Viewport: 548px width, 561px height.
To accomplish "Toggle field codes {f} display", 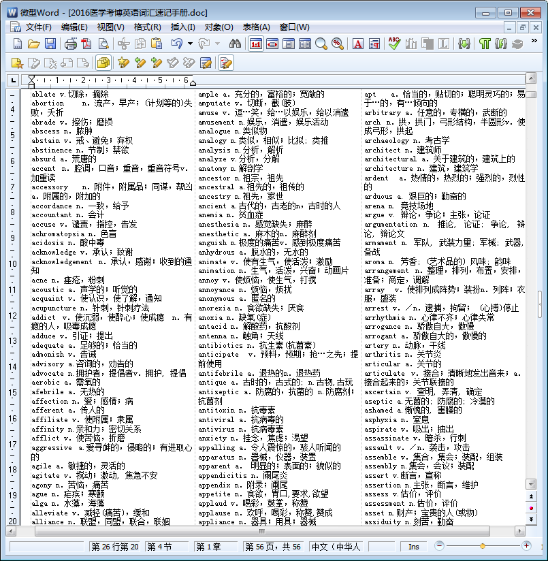I will pyautogui.click(x=501, y=44).
